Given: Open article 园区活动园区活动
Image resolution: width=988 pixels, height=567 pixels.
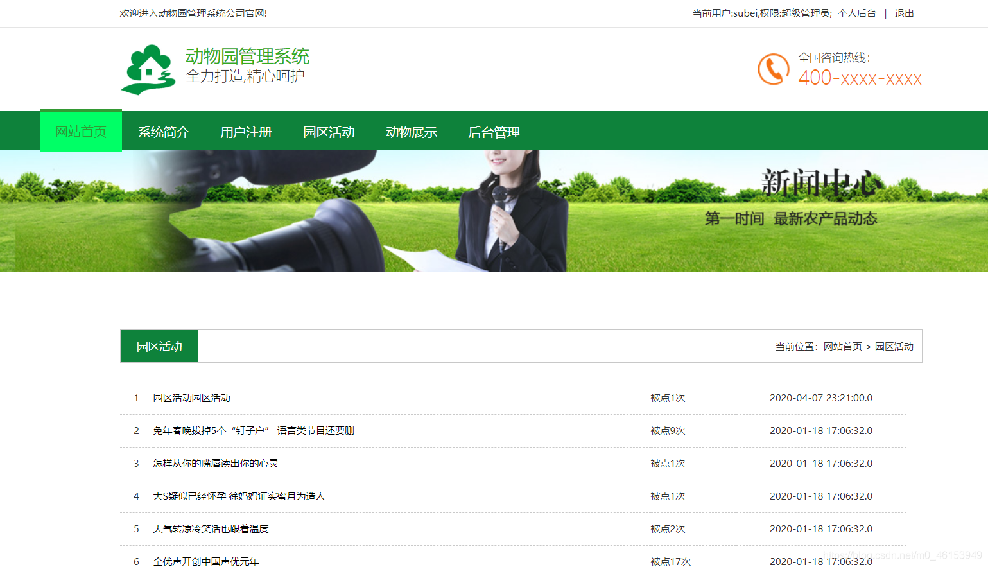Looking at the screenshot, I should 193,397.
